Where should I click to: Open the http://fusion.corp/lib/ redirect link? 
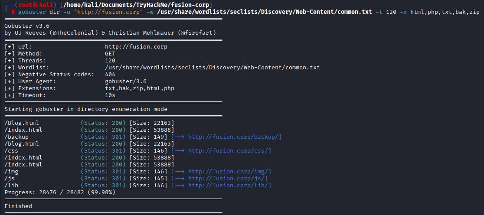(x=229, y=186)
